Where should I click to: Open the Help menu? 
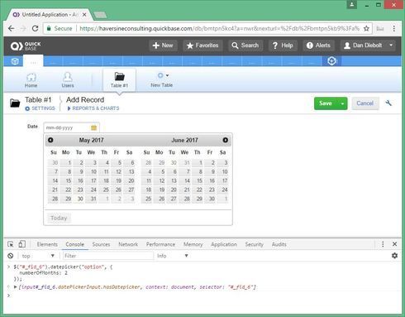283,46
